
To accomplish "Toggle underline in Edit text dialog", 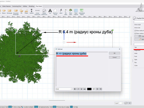I will (81, 89).
